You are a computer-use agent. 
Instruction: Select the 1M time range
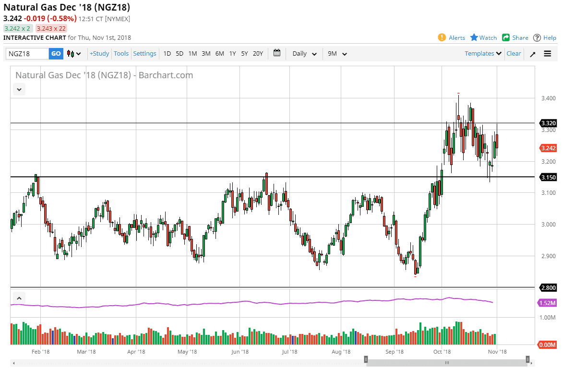192,53
